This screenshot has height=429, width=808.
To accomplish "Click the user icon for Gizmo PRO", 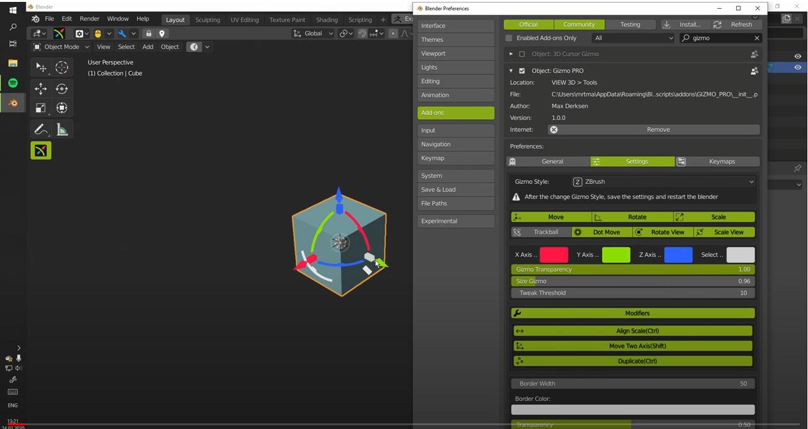I will coord(754,71).
